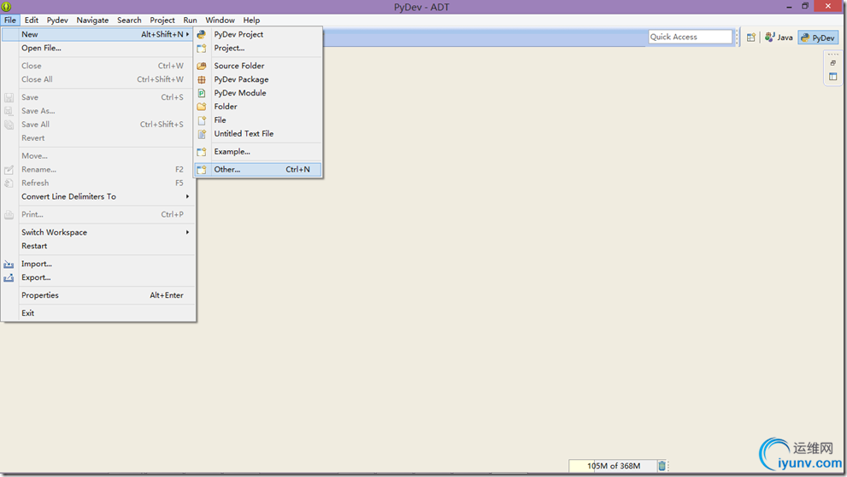Click the Export icon in File menu
This screenshot has height=477, width=847.
pyautogui.click(x=9, y=277)
